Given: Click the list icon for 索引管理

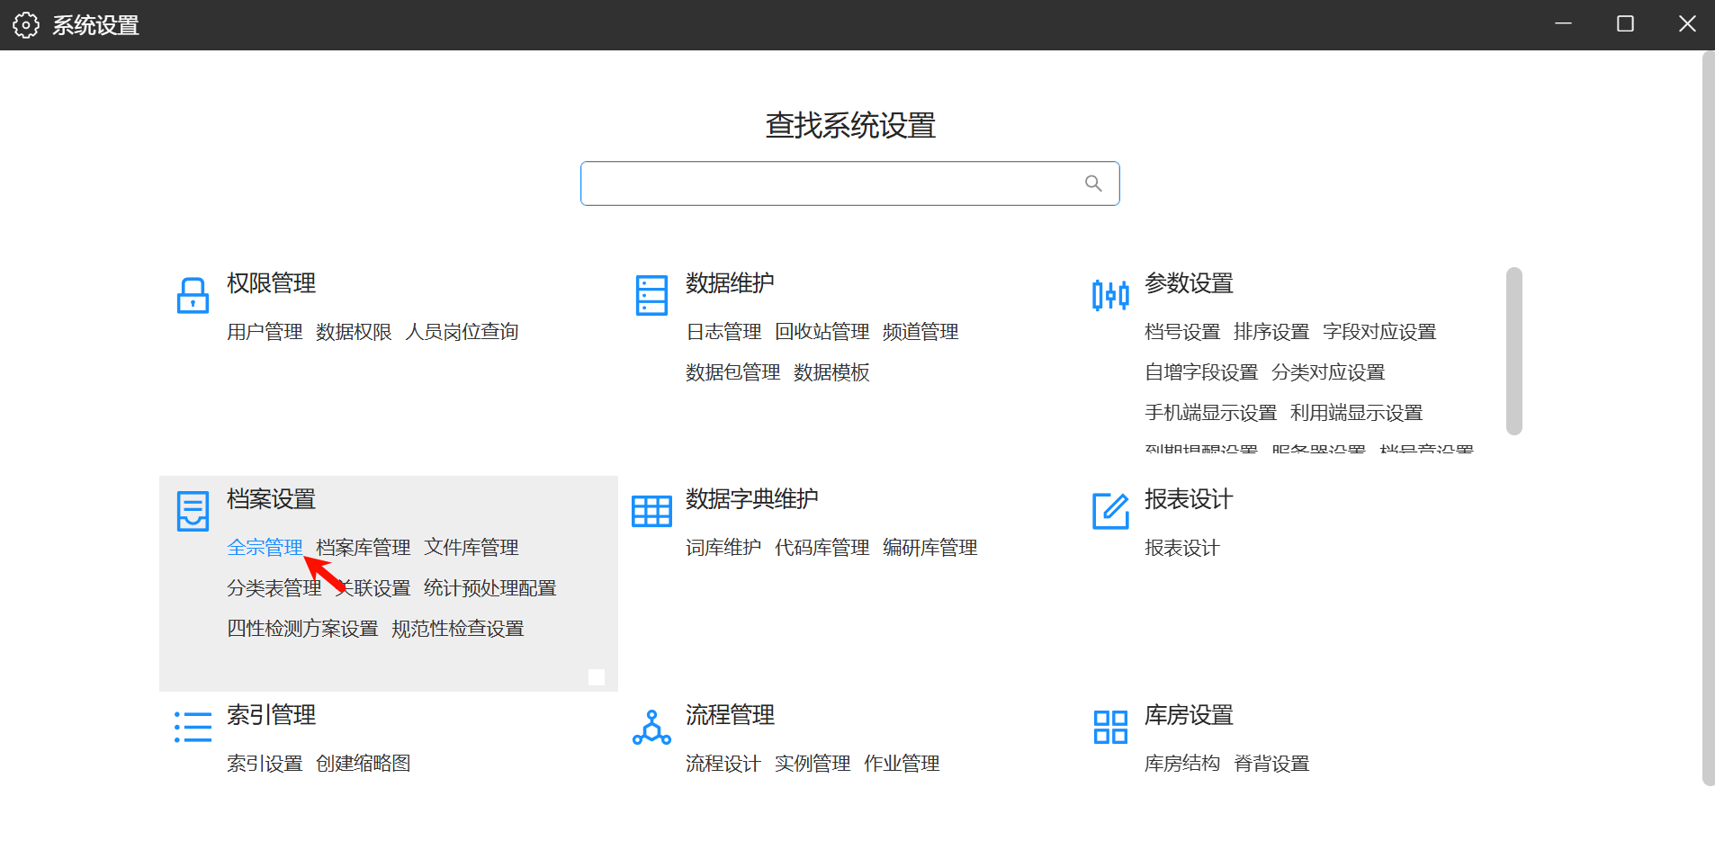Looking at the screenshot, I should 193,727.
